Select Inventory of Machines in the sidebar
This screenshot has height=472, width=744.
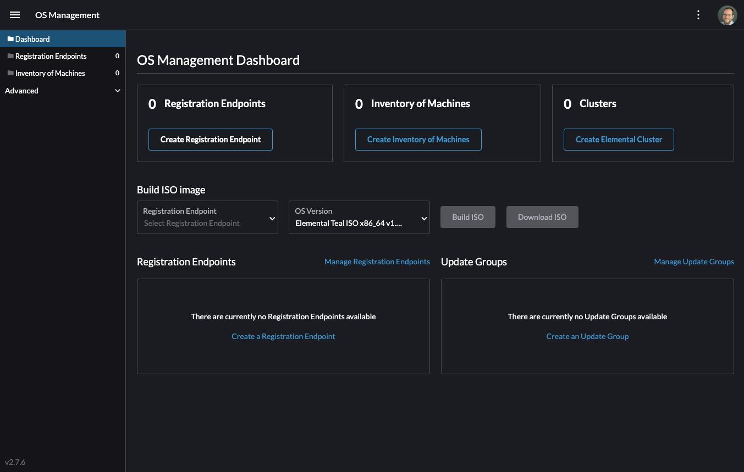pyautogui.click(x=50, y=73)
